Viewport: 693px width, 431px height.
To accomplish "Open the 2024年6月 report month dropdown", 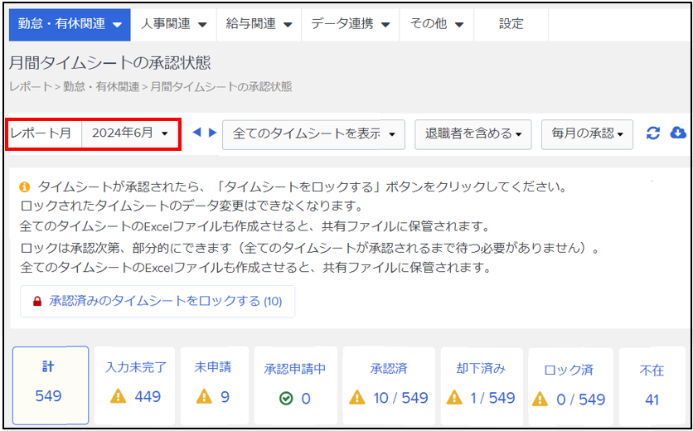I will [130, 133].
